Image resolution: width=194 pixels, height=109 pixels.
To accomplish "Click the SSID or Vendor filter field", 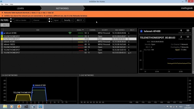I will pyautogui.click(x=22, y=20).
